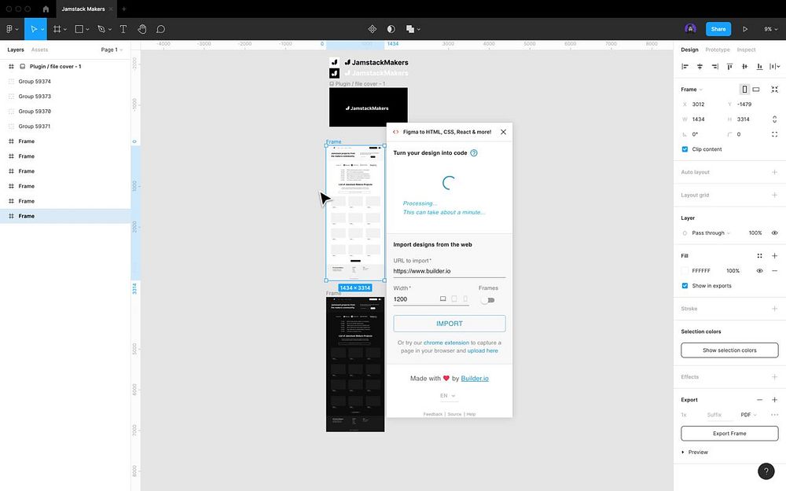Image resolution: width=786 pixels, height=491 pixels.
Task: Open the EN language dropdown in plugin
Action: pyautogui.click(x=448, y=396)
